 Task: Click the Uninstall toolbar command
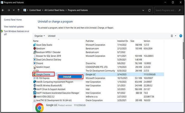52,36
